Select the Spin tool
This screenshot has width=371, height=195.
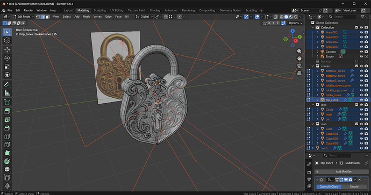(x=7, y=161)
